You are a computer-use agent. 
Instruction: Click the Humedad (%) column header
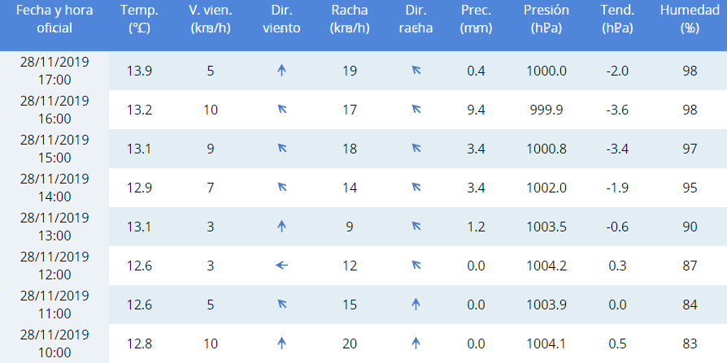pyautogui.click(x=690, y=19)
